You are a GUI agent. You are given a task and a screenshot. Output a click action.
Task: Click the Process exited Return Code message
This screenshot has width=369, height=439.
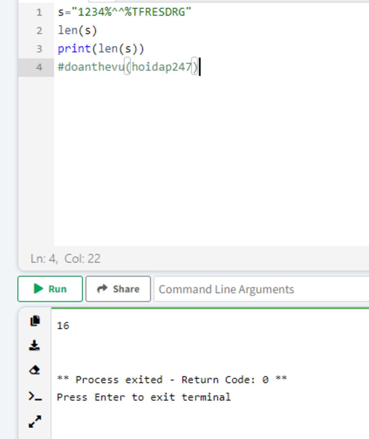[x=172, y=380]
